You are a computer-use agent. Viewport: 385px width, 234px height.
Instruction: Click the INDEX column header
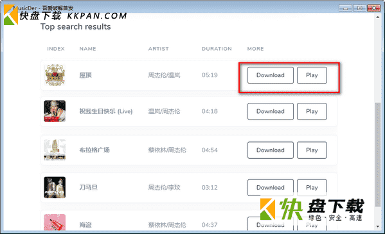click(x=56, y=49)
